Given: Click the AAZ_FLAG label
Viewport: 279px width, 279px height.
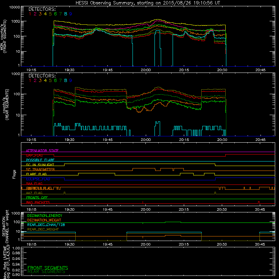Looking at the screenshot, I should click(34, 193).
